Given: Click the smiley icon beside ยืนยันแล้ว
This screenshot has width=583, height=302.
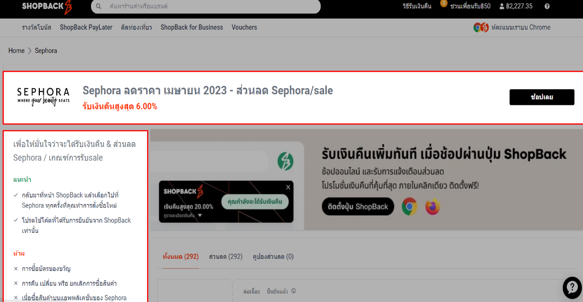Looking at the screenshot, I should point(293,291).
